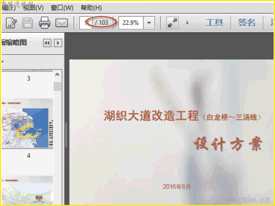Open the Tools (工具) pane
The width and height of the screenshot is (275, 206).
[x=214, y=23]
